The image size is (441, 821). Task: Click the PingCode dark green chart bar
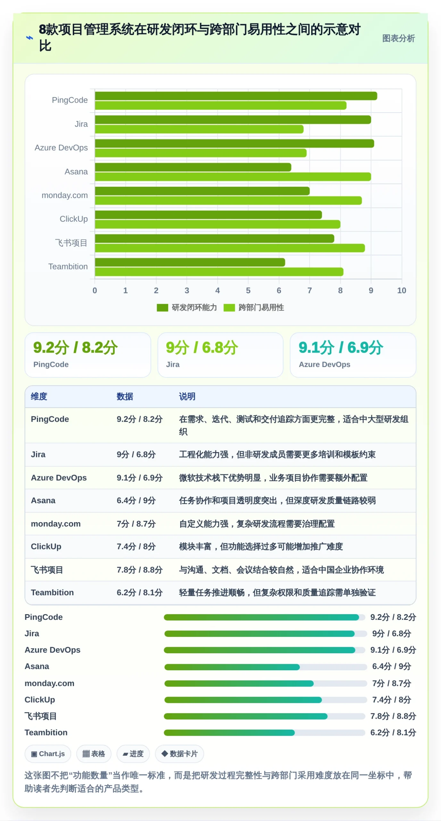[x=236, y=96]
